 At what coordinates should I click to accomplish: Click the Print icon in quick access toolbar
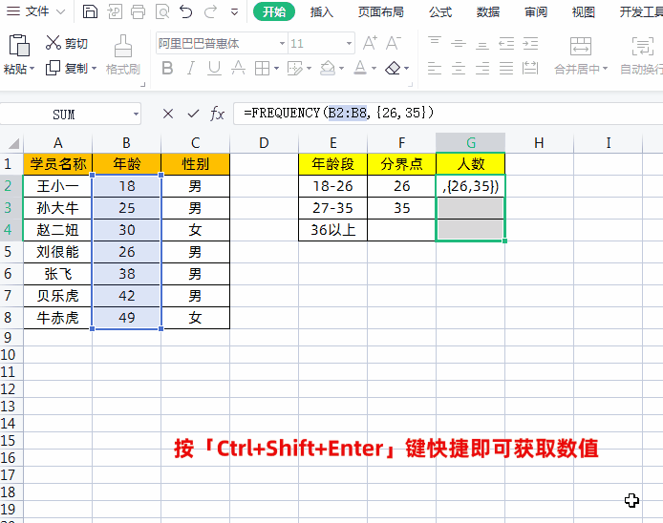coord(138,11)
